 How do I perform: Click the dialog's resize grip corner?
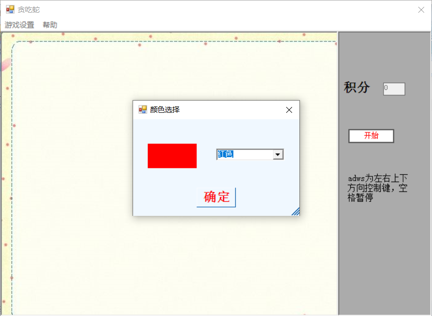click(296, 211)
